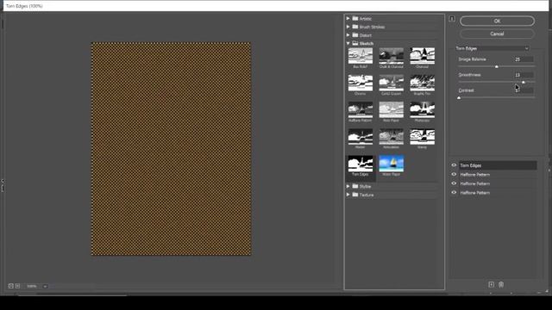Choose the Halftone Pattern filter thumbnail
552x310 pixels.
click(361, 110)
